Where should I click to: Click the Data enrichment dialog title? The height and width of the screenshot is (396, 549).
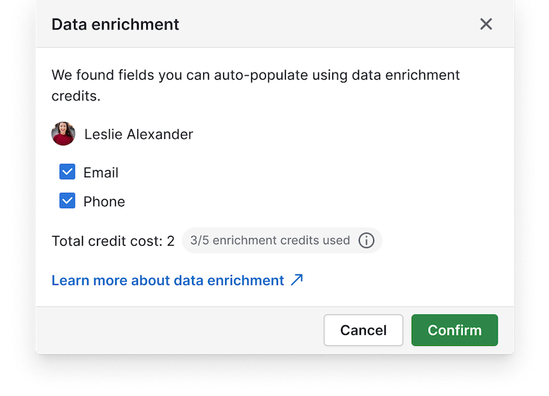click(115, 25)
